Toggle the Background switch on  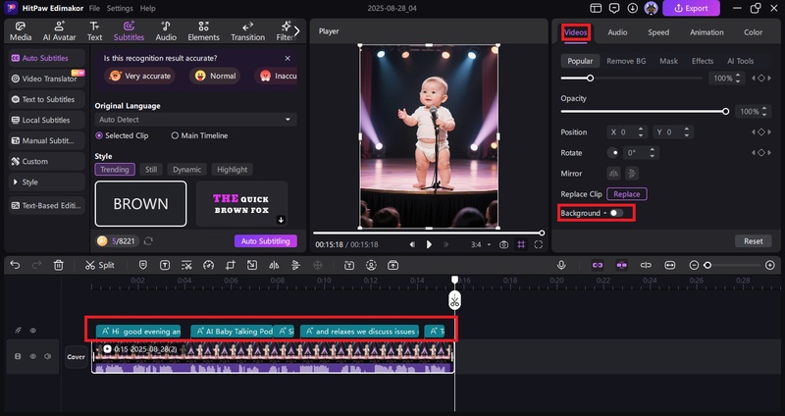point(616,213)
